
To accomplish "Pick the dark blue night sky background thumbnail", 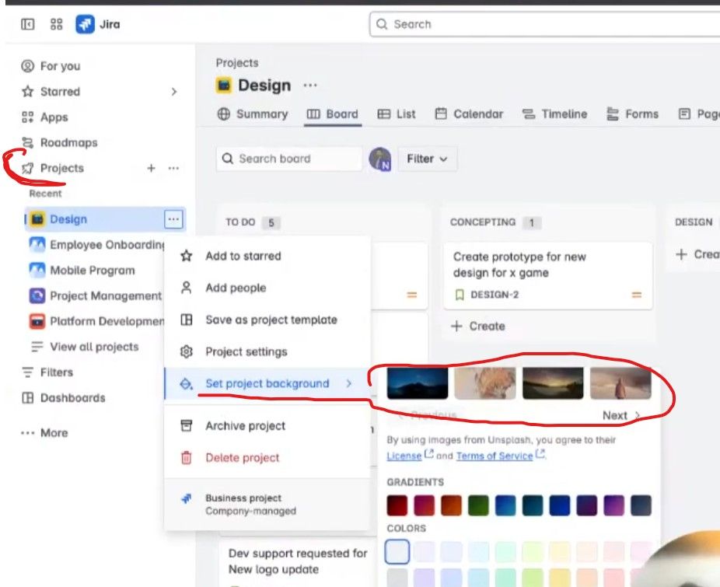I will 417,383.
